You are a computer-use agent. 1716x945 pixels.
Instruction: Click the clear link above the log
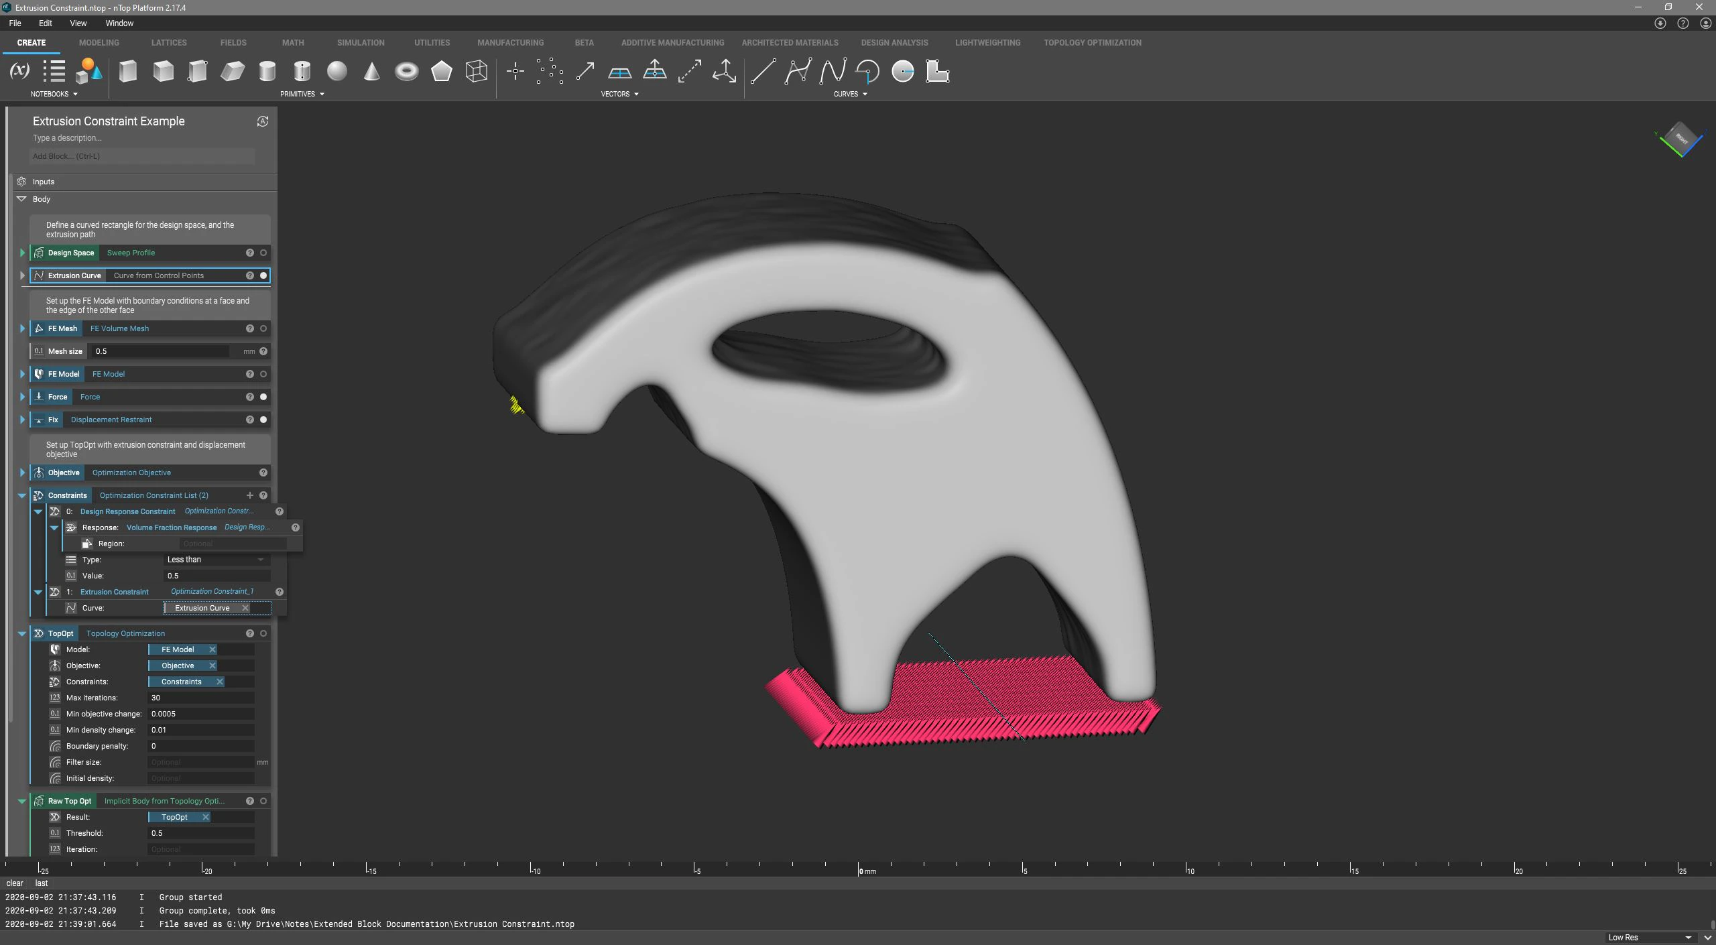[15, 883]
